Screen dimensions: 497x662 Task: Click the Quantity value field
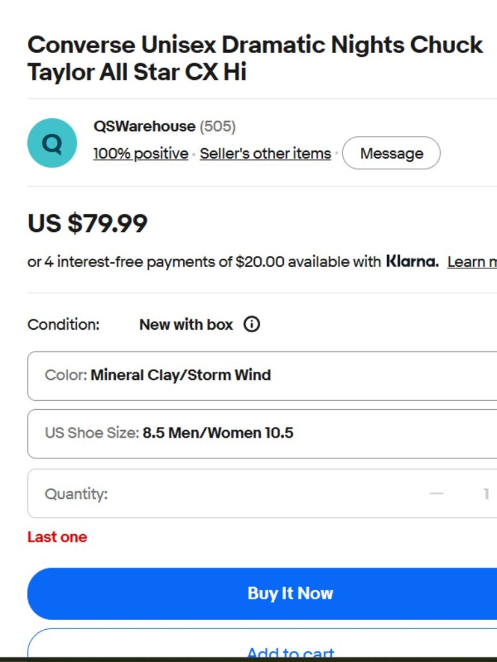pos(486,494)
